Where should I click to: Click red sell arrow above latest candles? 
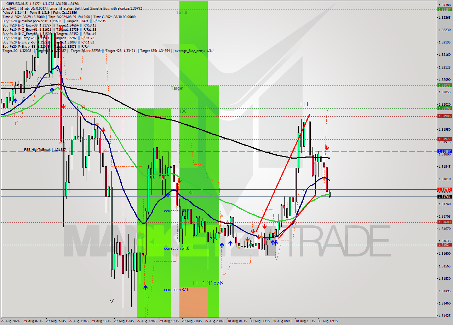click(327, 148)
